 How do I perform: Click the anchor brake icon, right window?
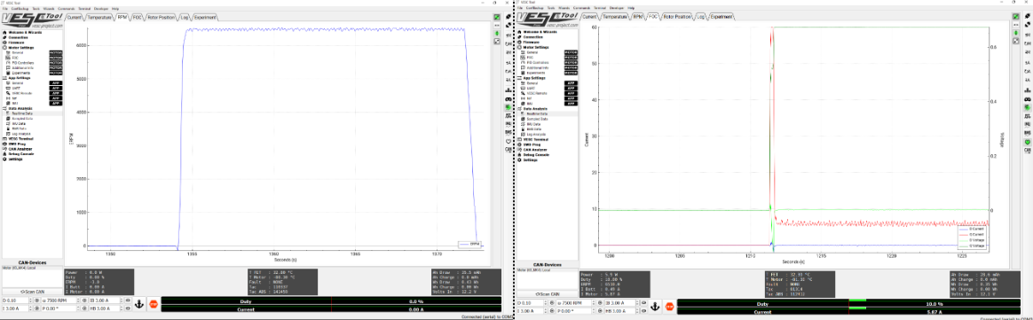tap(655, 307)
